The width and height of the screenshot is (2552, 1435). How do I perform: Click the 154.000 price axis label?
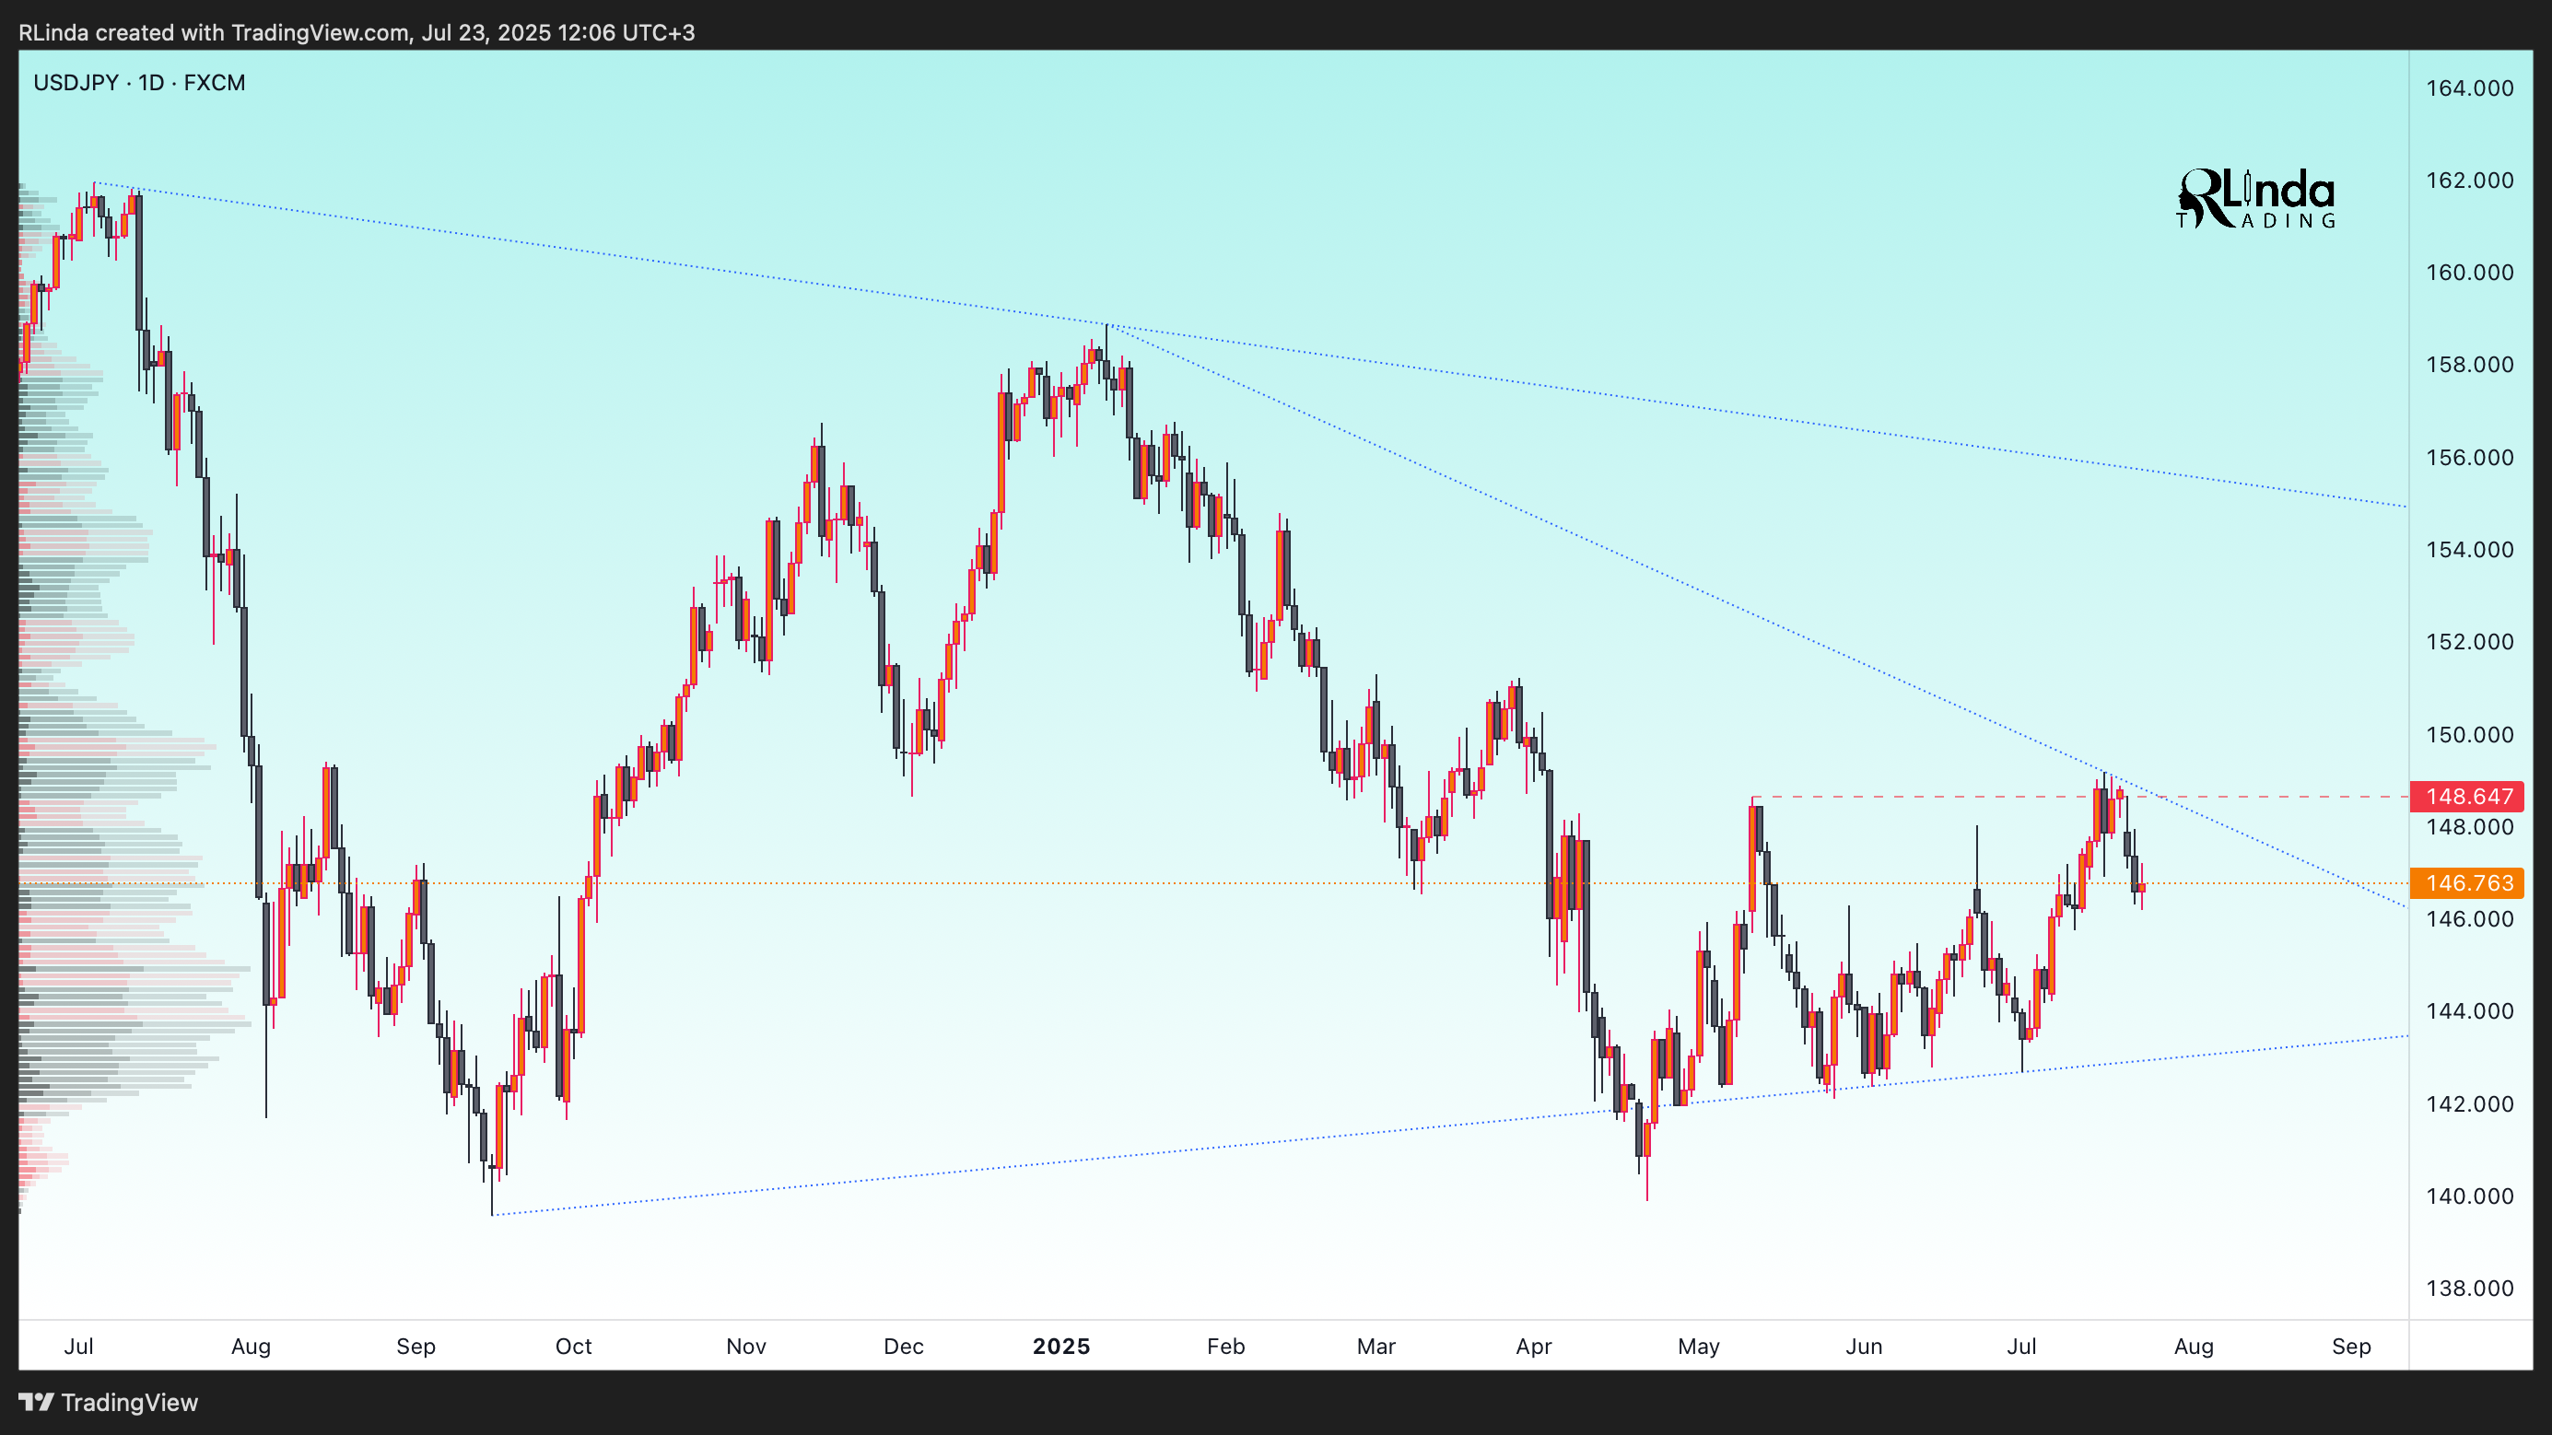tap(2470, 550)
